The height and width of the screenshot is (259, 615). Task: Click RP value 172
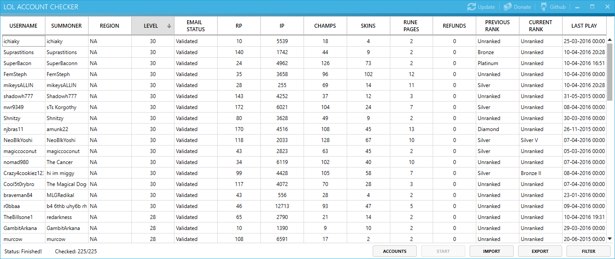239,107
